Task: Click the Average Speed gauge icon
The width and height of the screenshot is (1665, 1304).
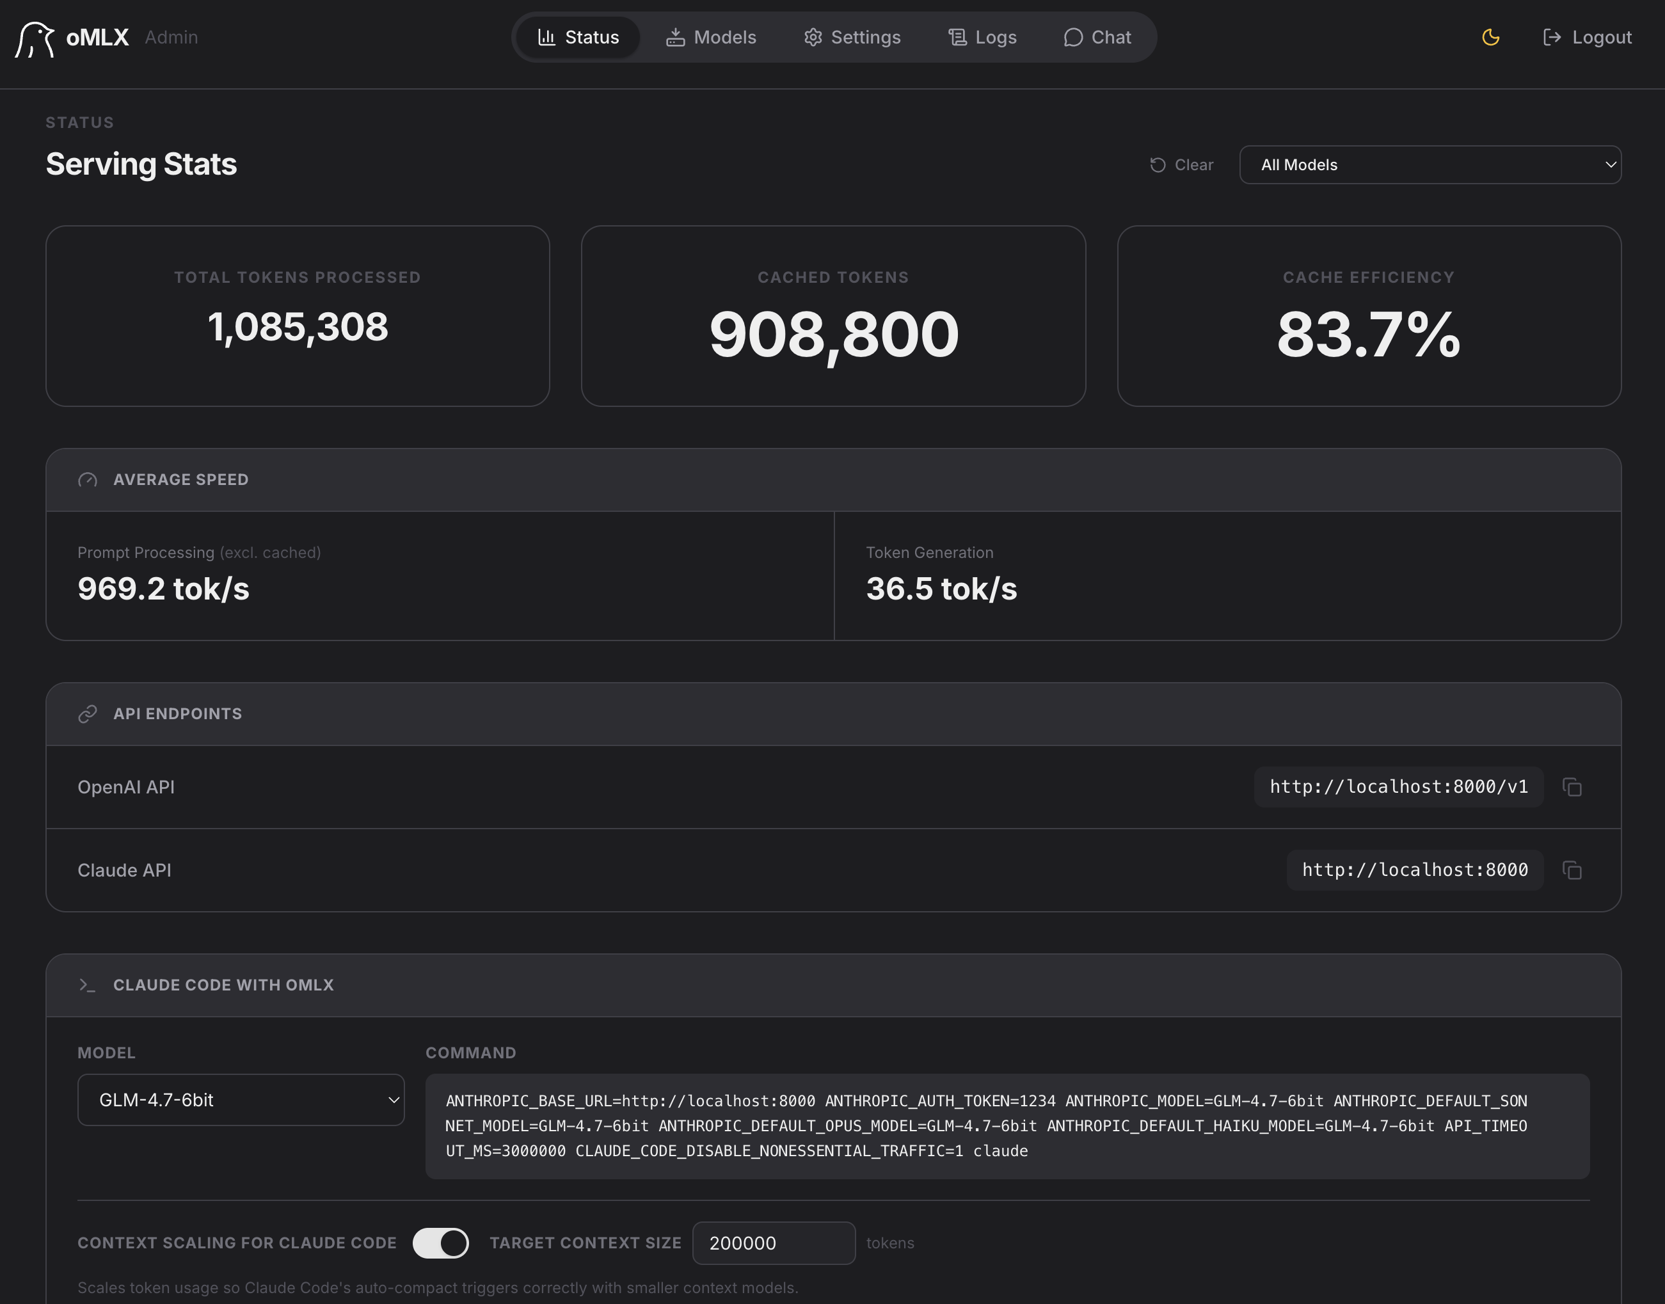Action: pos(88,479)
